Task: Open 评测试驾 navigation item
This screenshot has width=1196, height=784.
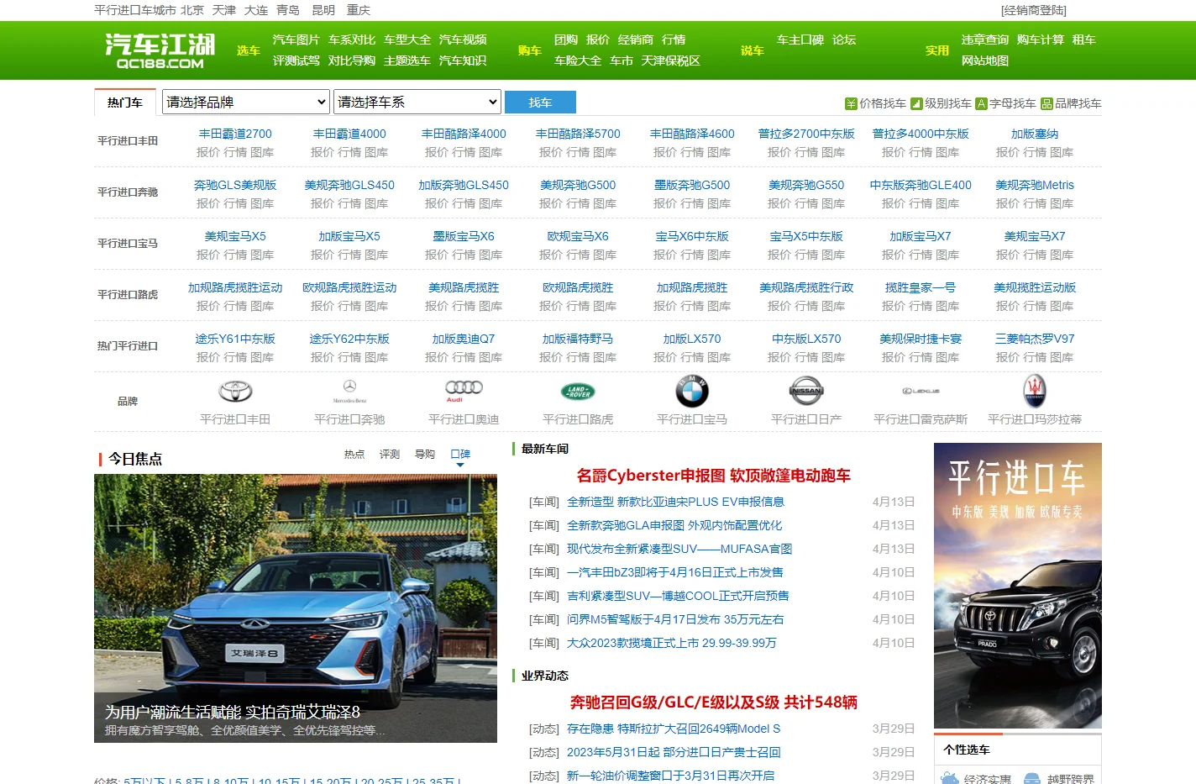Action: [x=296, y=61]
